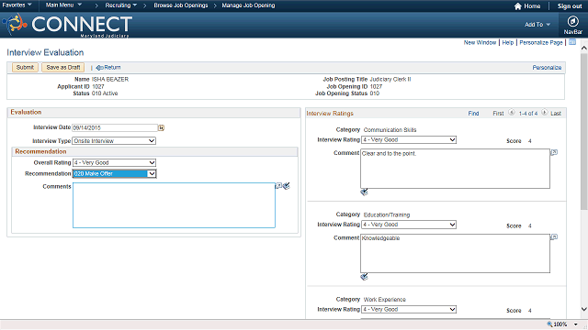Image resolution: width=588 pixels, height=330 pixels.
Task: Spell check the Recommendation comments box
Action: click(x=287, y=186)
